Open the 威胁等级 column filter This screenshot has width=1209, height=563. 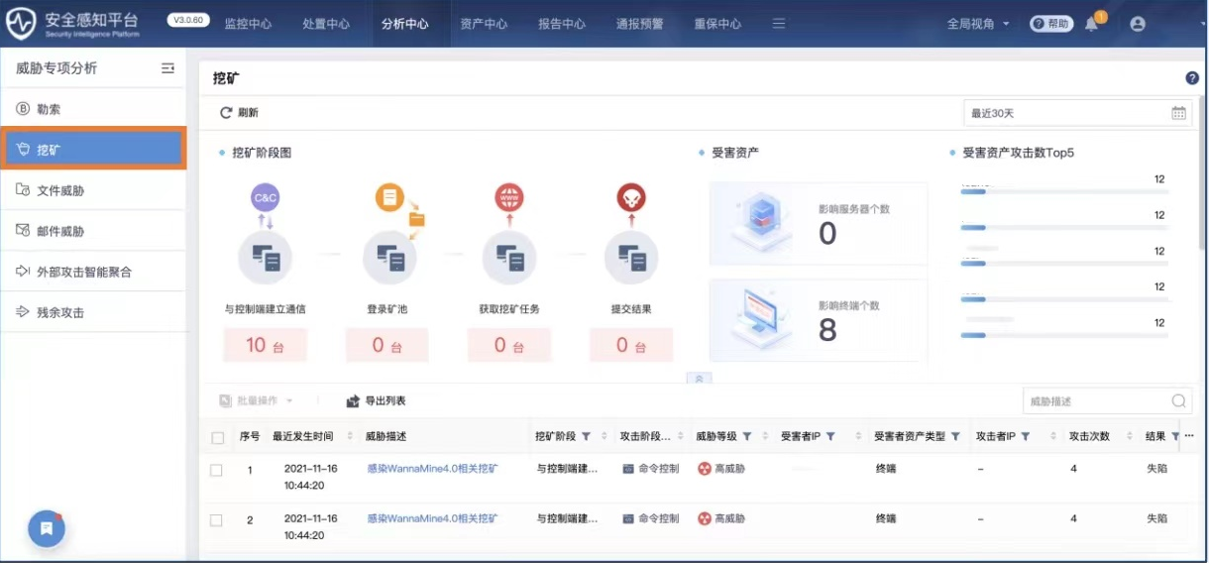point(746,436)
